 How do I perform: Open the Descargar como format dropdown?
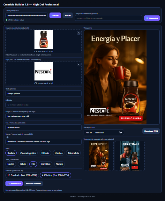tap(104, 132)
